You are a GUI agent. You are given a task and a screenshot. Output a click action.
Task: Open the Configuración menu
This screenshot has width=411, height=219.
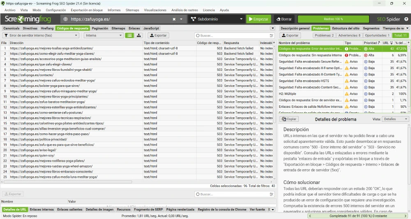56,10
